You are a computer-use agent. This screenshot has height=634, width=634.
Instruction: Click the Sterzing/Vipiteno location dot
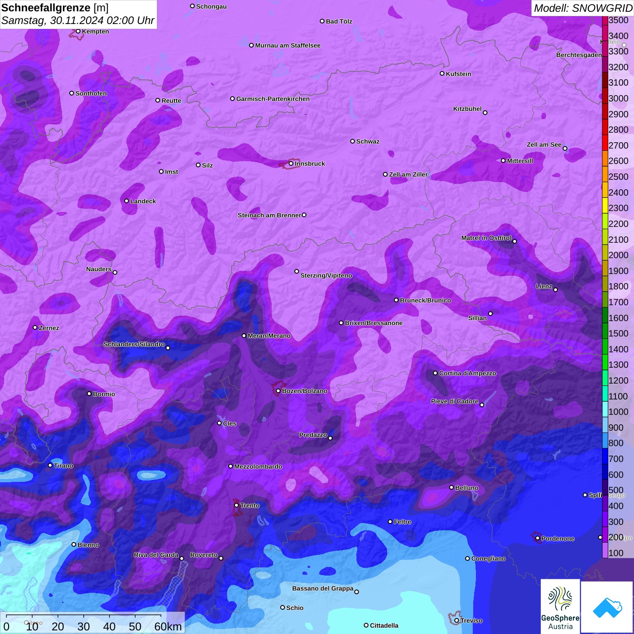pos(297,271)
